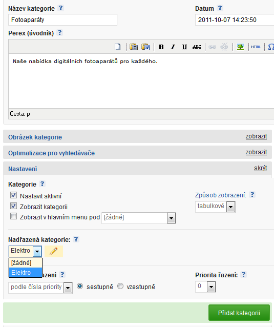This screenshot has width=274, height=327.
Task: Choose [žádné] in the Nadřazená kategorie list
Action: (26, 263)
